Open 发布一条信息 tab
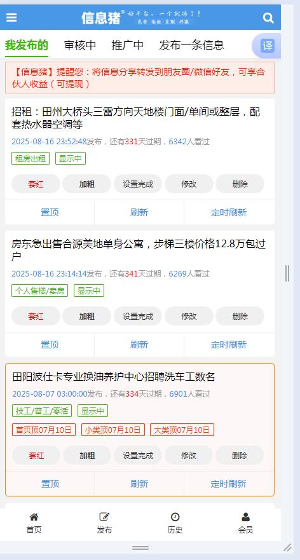Image resolution: width=300 pixels, height=560 pixels. pos(191,45)
